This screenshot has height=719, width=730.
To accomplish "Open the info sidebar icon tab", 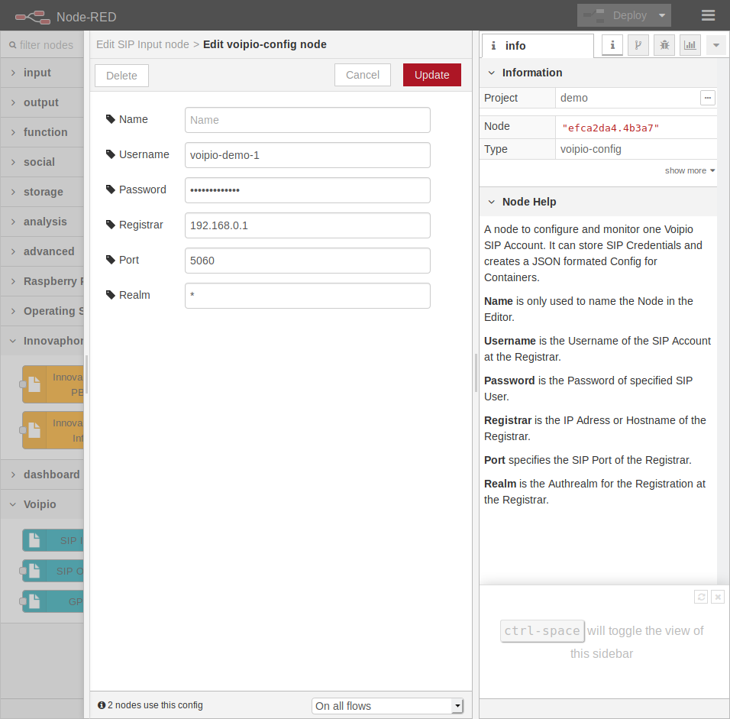I will coord(612,45).
